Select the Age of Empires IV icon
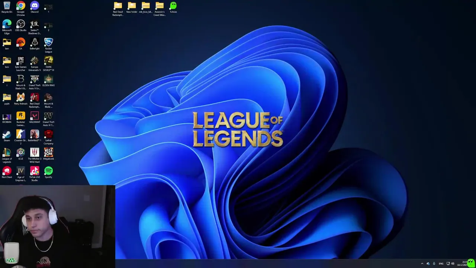Image resolution: width=476 pixels, height=268 pixels. [20, 174]
